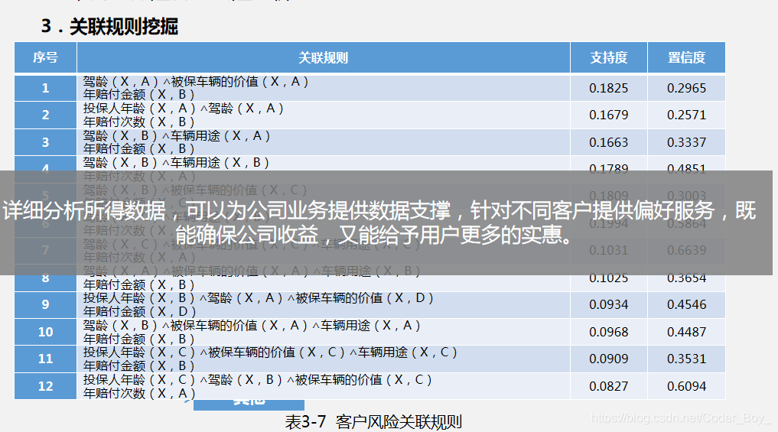The image size is (778, 432).
Task: Select confidence value 0.3337
Action: [686, 142]
